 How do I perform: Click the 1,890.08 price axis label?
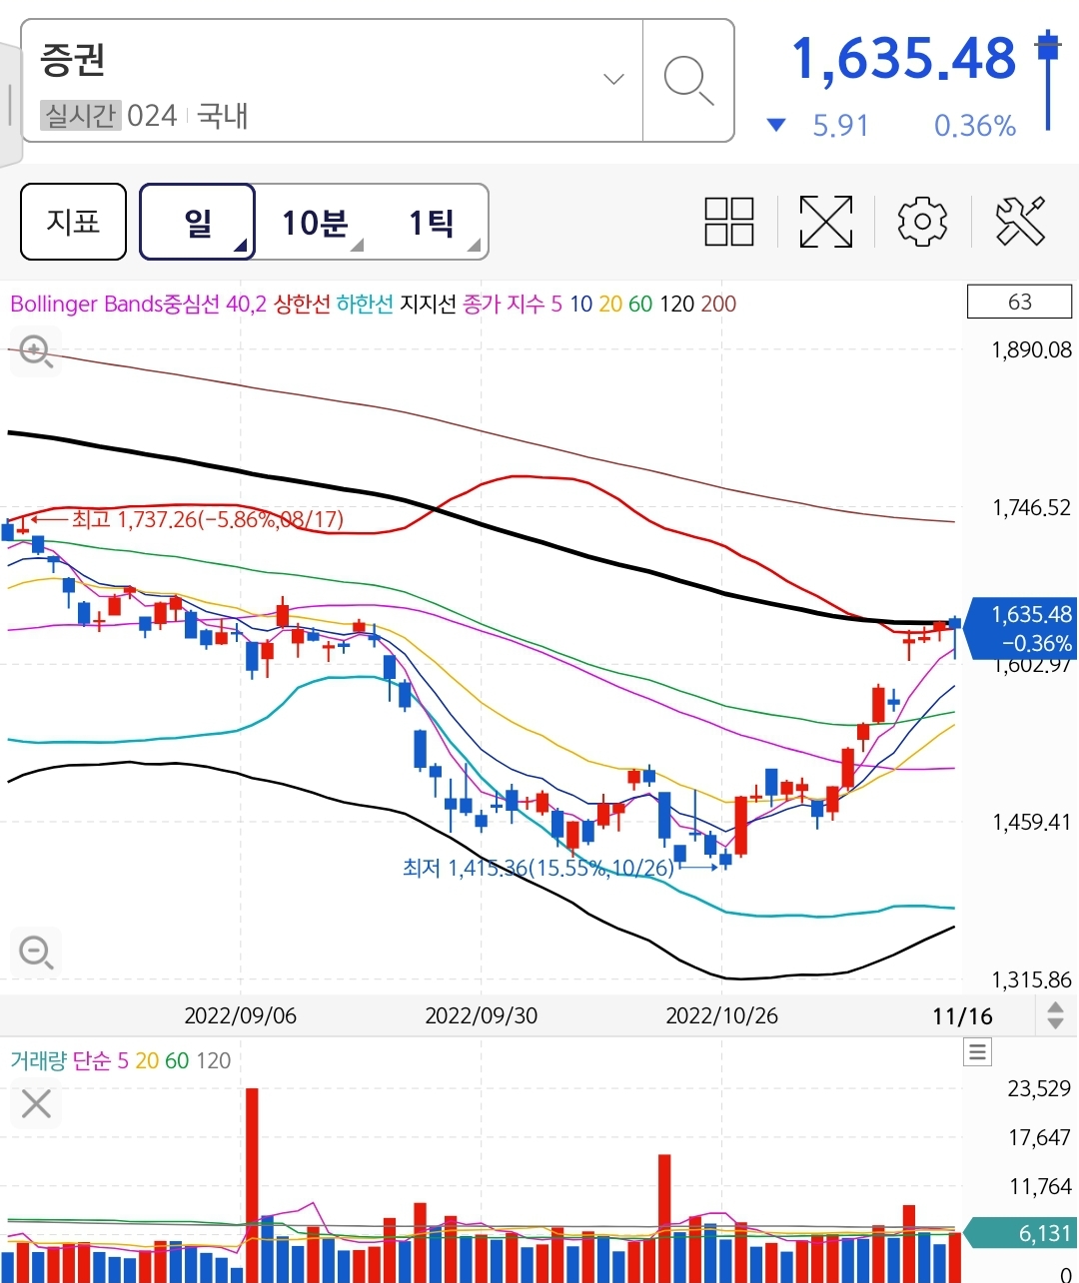click(x=1031, y=350)
